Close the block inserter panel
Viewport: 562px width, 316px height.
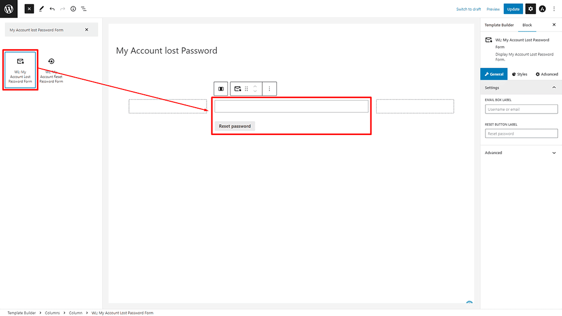[29, 9]
